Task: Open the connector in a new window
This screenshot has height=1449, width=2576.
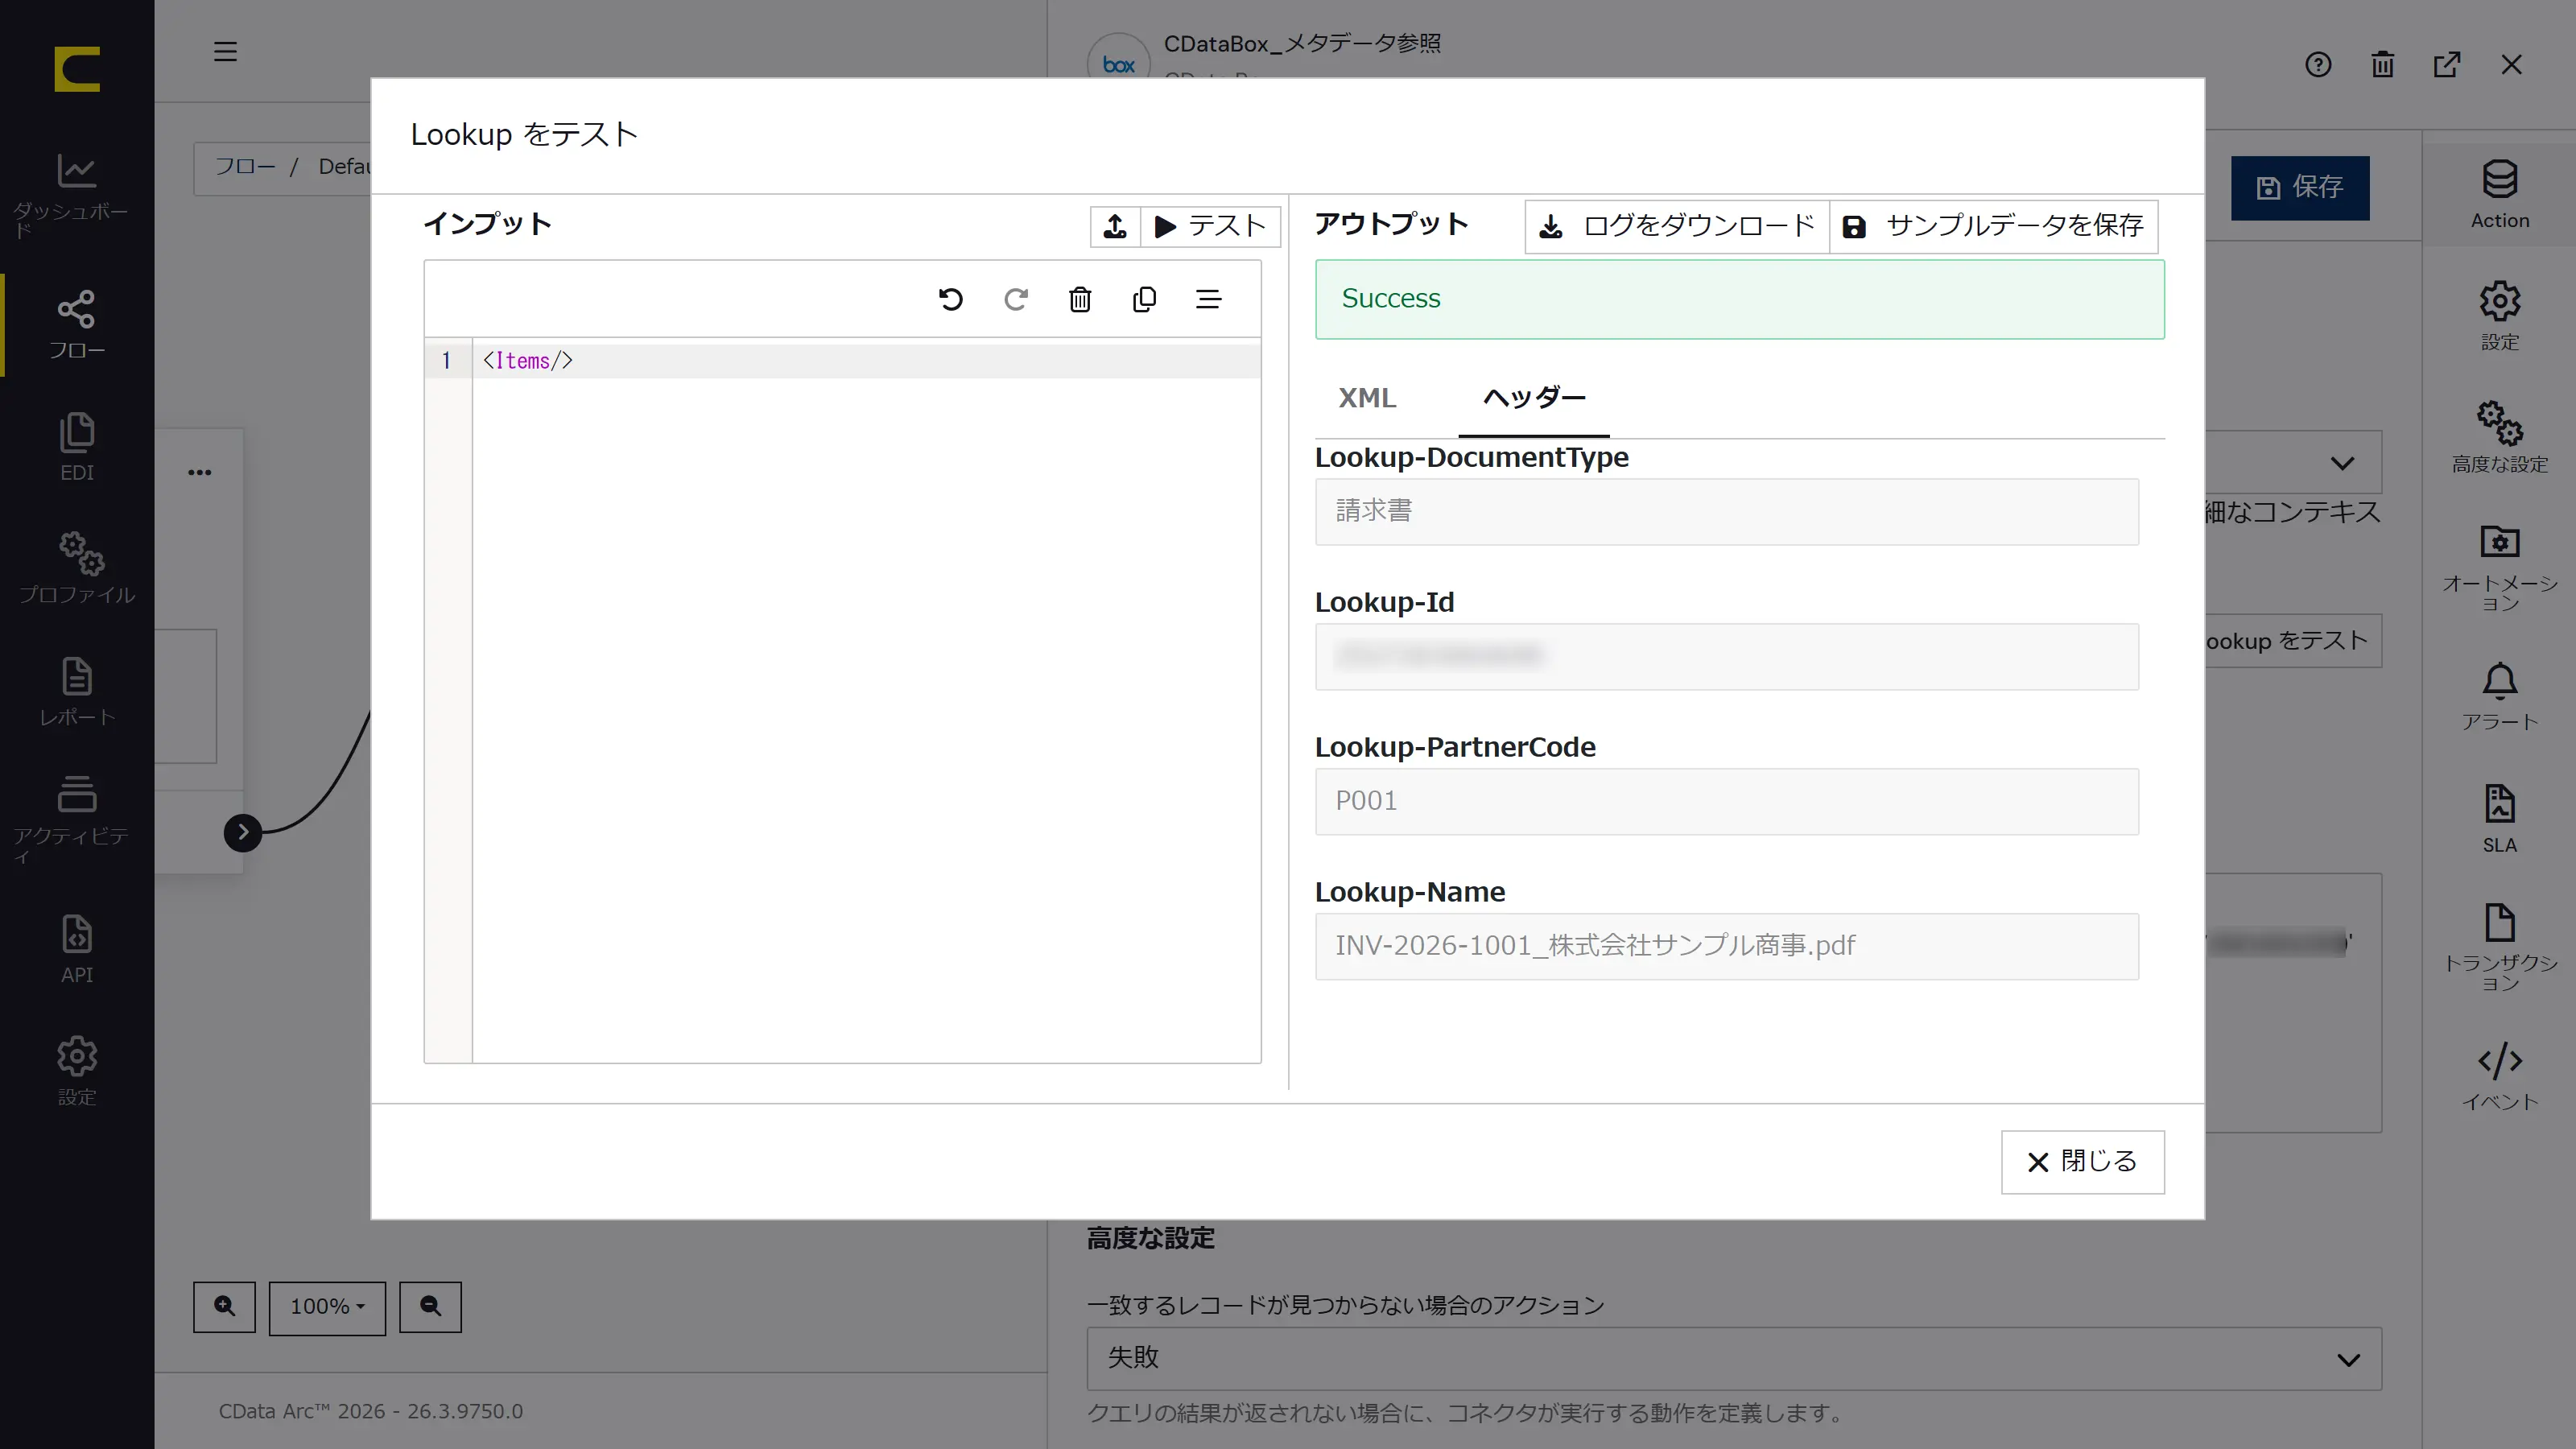Action: (x=2447, y=65)
